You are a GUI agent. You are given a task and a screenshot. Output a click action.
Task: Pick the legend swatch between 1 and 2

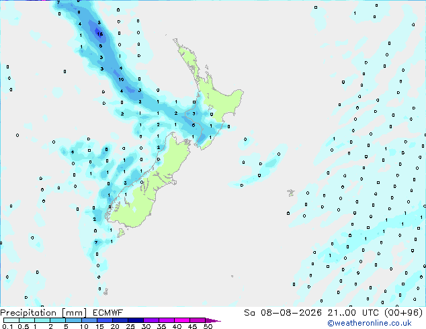(42, 320)
